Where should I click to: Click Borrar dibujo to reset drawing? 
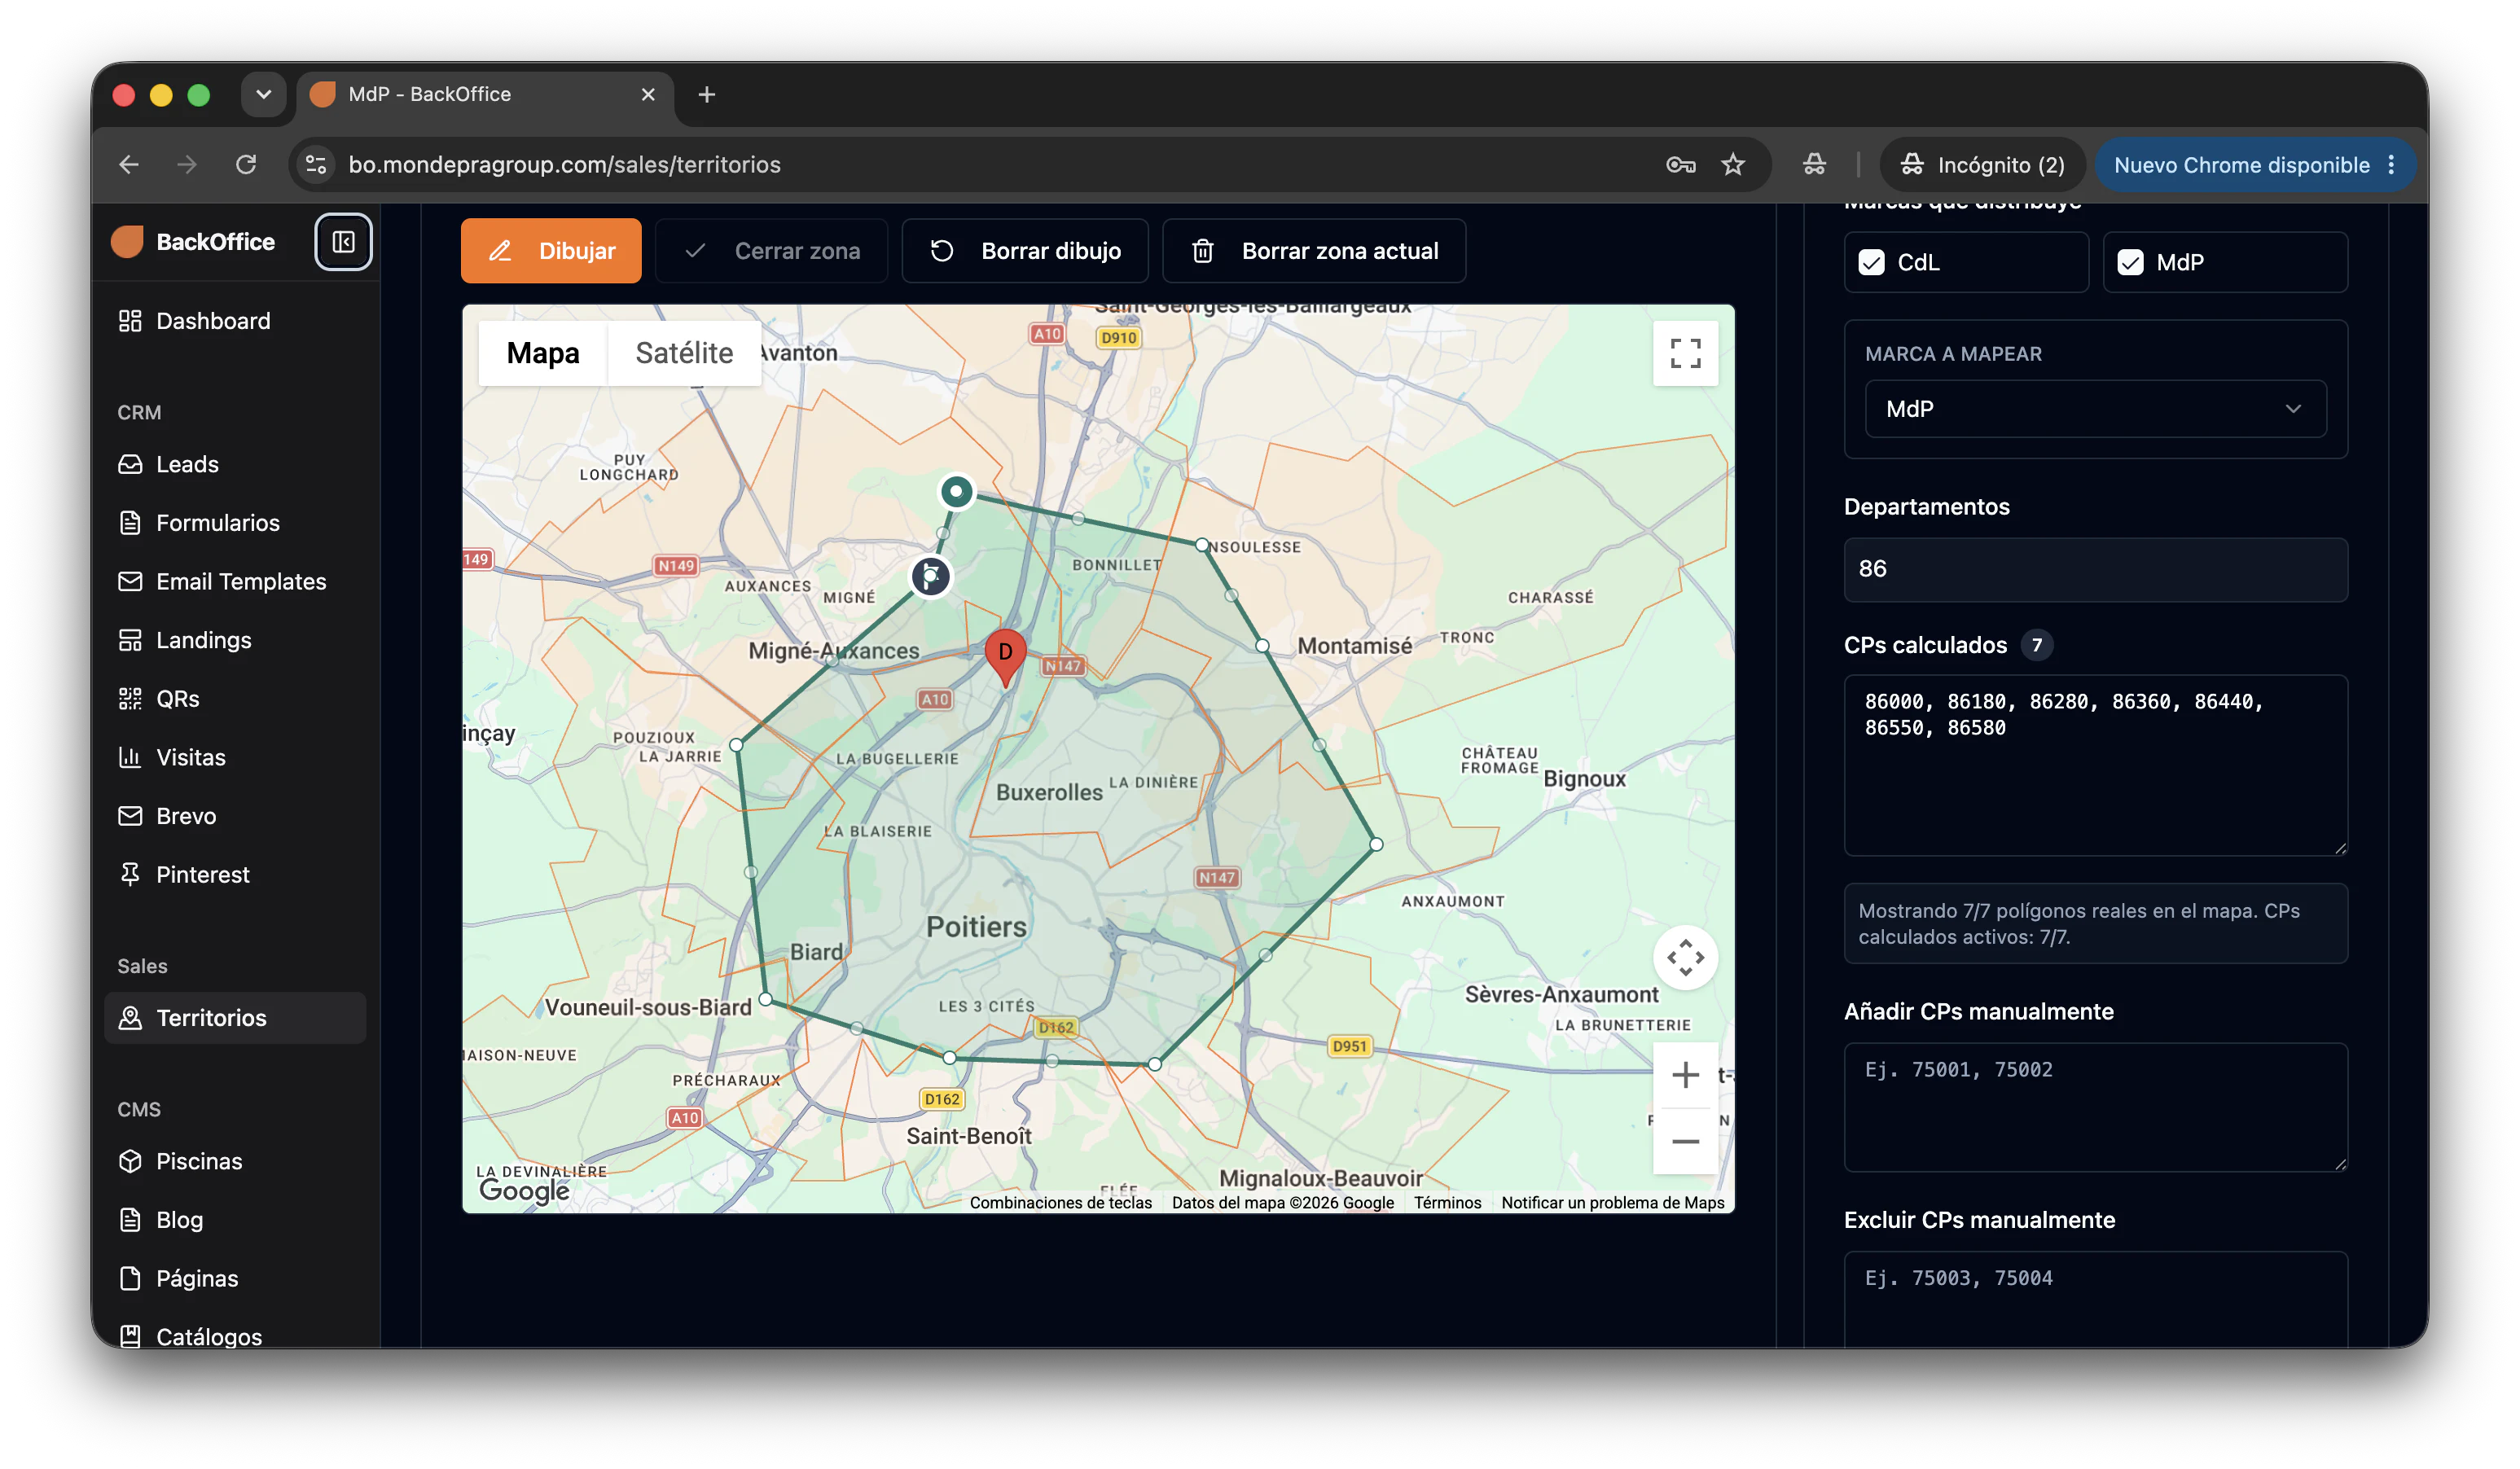[1025, 251]
